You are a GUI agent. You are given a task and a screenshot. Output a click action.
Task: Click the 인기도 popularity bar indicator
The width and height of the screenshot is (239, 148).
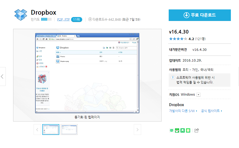46,19
